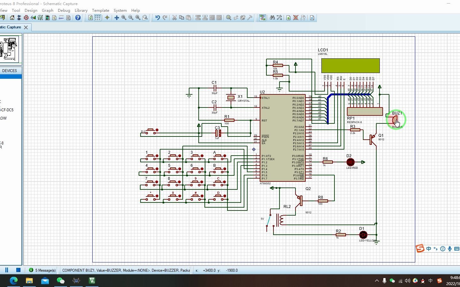Open the Debug menu
Screen dimensions: 460x287
tap(64, 11)
